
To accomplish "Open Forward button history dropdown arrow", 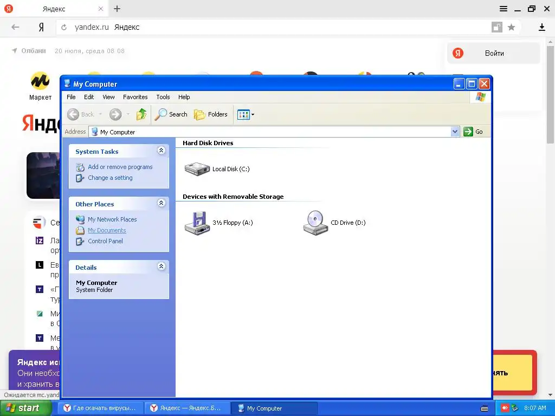I will [128, 114].
